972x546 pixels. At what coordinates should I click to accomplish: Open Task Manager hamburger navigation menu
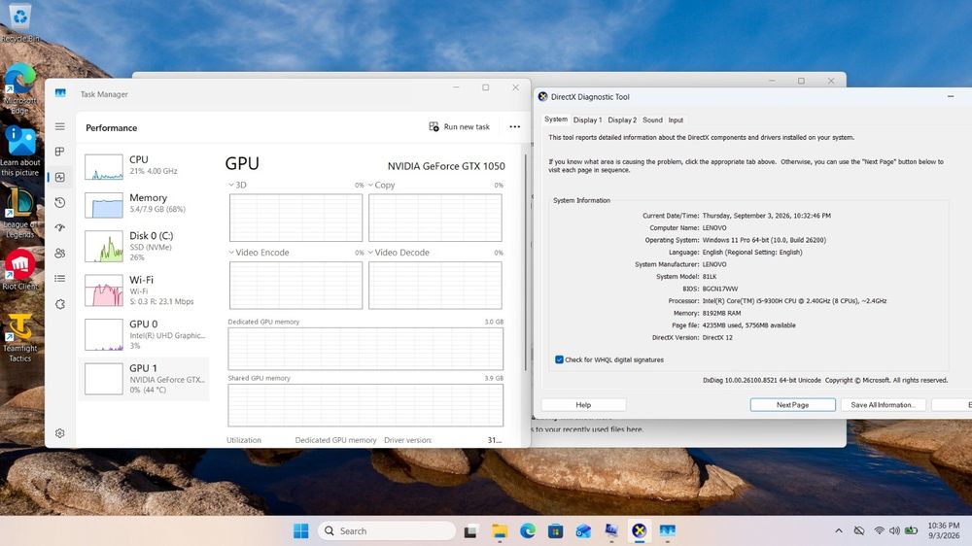click(60, 126)
